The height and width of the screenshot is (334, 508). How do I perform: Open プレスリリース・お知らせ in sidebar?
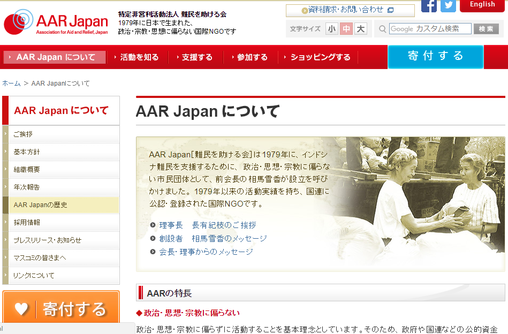coord(61,240)
